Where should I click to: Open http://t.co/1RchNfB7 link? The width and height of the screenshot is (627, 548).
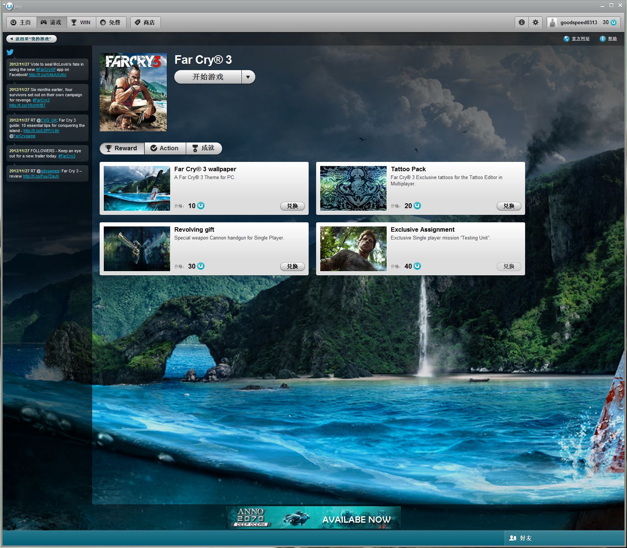tap(27, 105)
